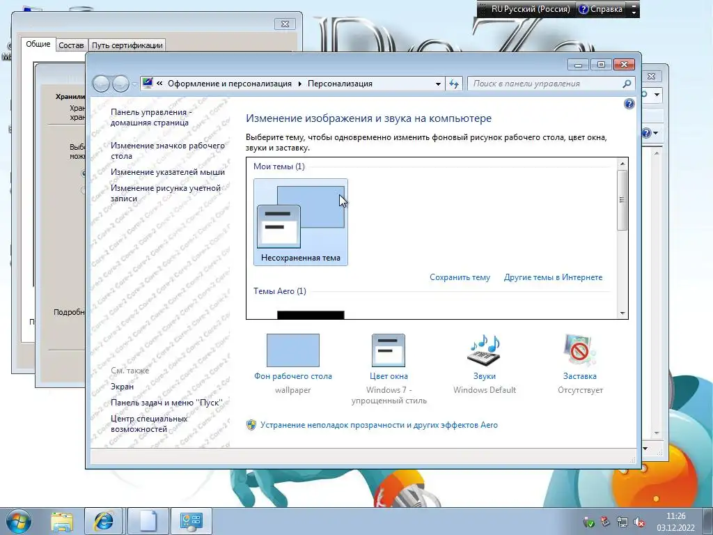
Task: Open Изменение рисунка учетной записи
Action: point(166,194)
